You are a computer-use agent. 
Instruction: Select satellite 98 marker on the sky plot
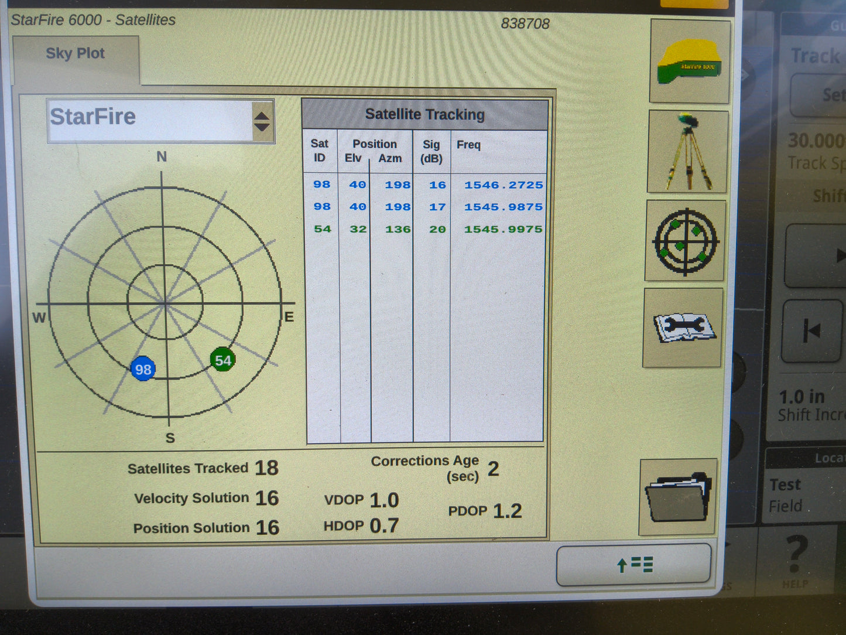[x=142, y=369]
